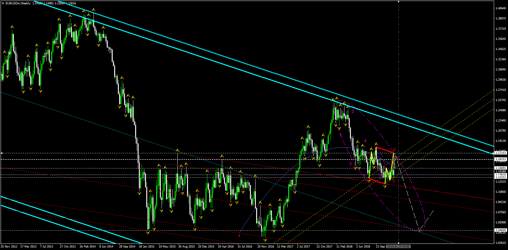
Task: Click the topmost fractal arrow at the 2014 peak
Action: (x=94, y=10)
